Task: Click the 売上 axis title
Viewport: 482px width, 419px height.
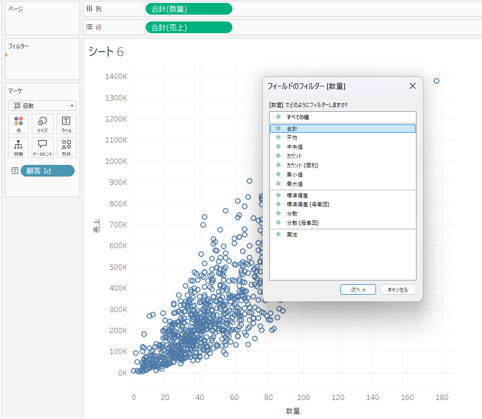Action: click(97, 226)
